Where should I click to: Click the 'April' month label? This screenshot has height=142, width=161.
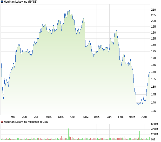pyautogui.click(x=144, y=117)
